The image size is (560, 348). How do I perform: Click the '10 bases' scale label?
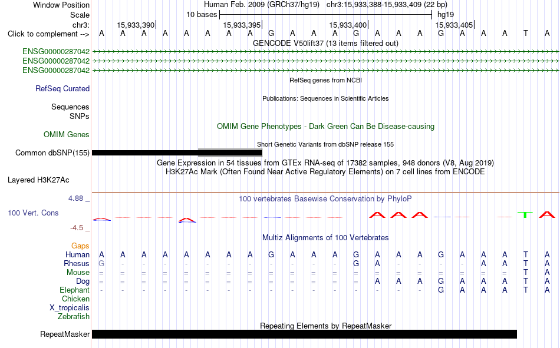coord(202,15)
